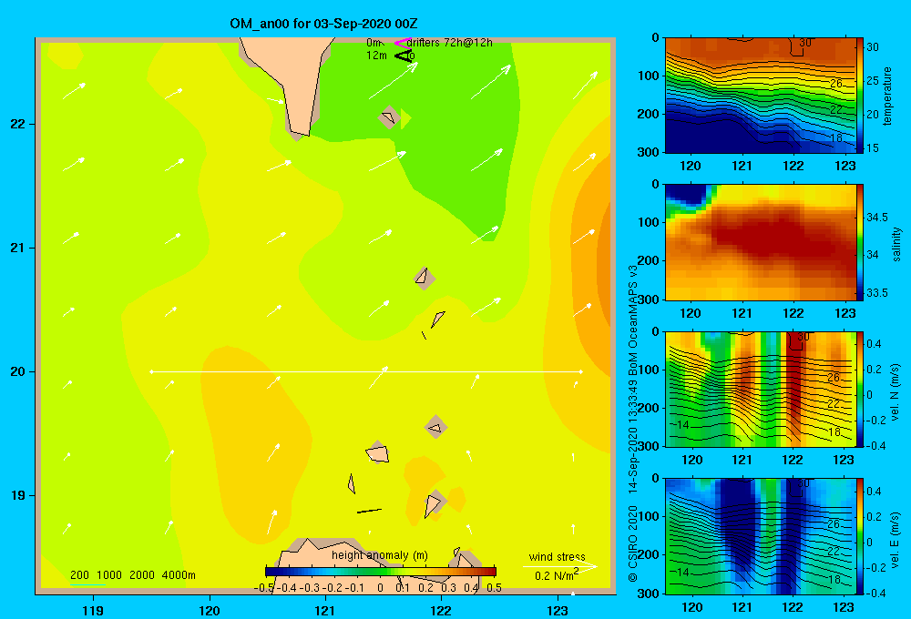Click the island near 22N 121.55E
This screenshot has width=911, height=619.
point(389,117)
